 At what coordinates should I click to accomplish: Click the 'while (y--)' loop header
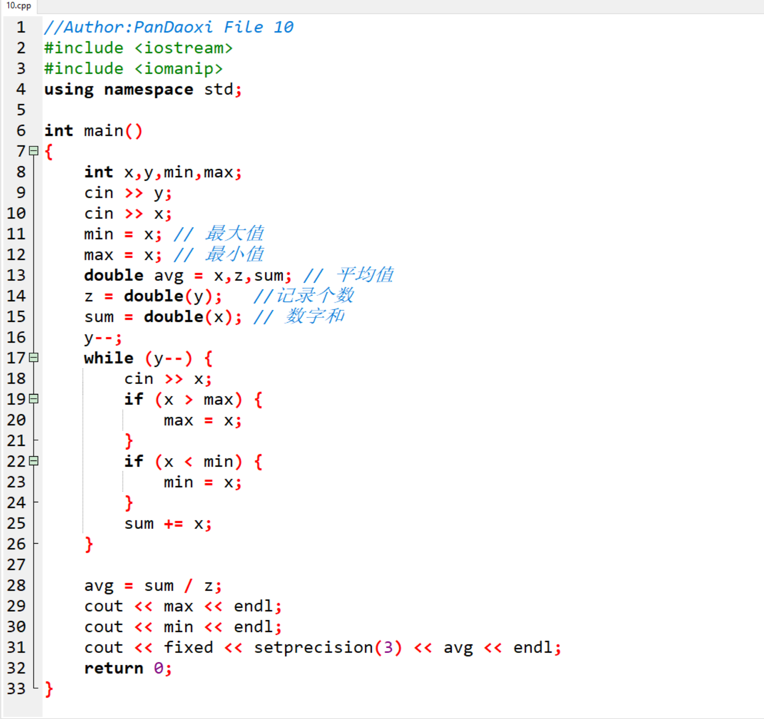[x=138, y=358]
